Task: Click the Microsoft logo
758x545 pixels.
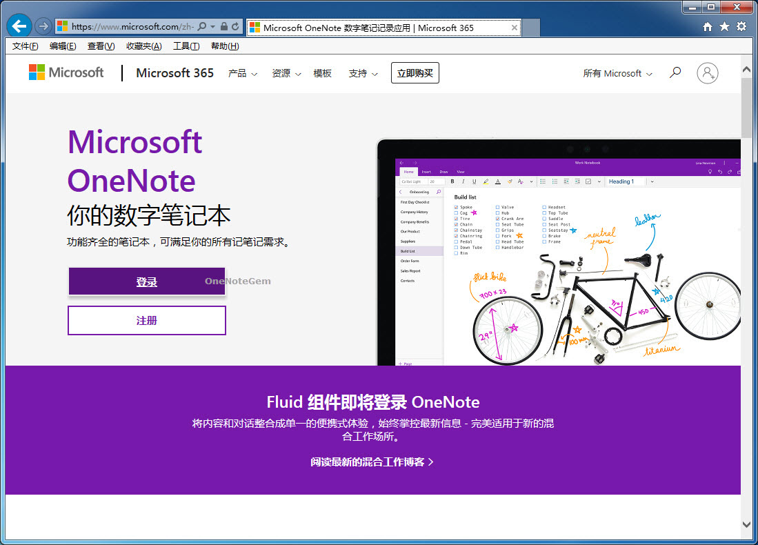Action: pyautogui.click(x=66, y=72)
